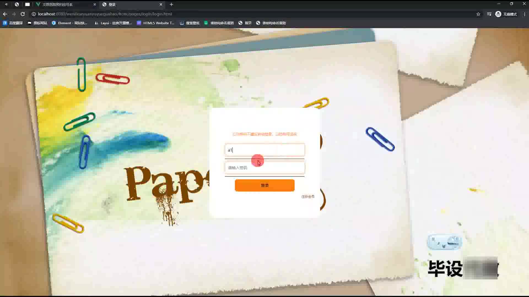The width and height of the screenshot is (529, 297).
Task: Reload the login page
Action: (23, 14)
